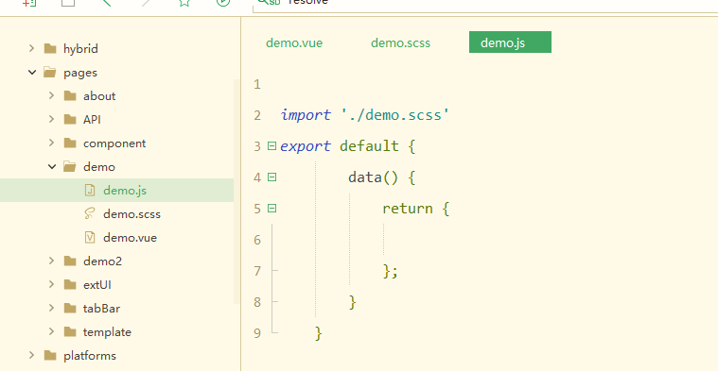This screenshot has width=718, height=371.
Task: Fold the export default block on line 3
Action: [272, 145]
